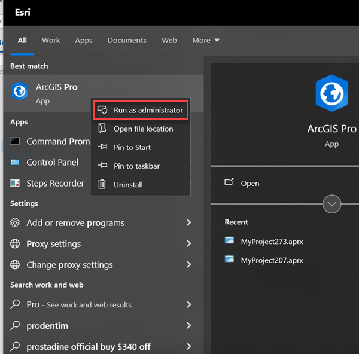Viewport: 359px width, 354px height.
Task: Select ArcGIS Pro best match result
Action: point(104,93)
